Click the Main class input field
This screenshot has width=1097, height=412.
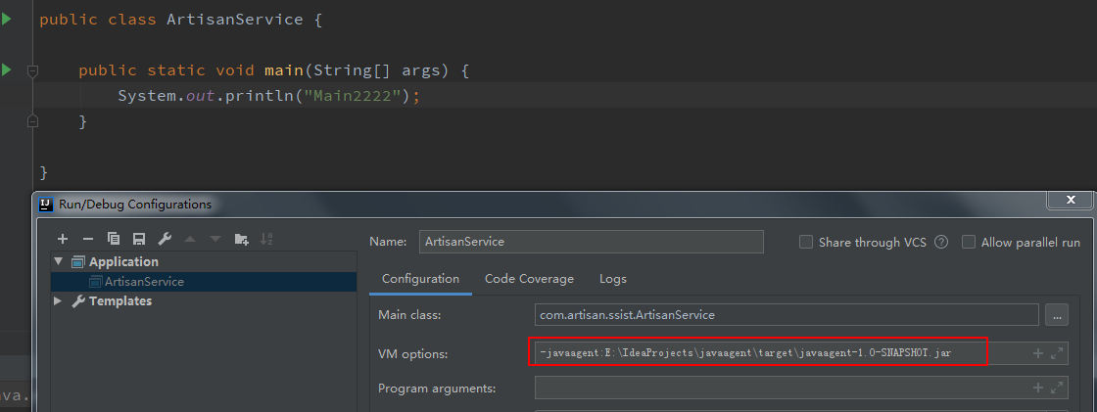click(787, 315)
